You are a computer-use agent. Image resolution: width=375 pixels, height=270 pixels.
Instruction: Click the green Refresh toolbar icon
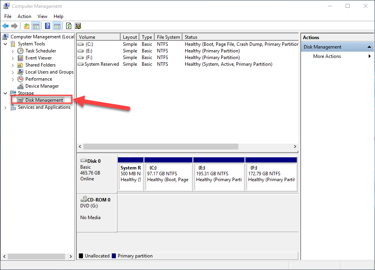[x=69, y=26]
